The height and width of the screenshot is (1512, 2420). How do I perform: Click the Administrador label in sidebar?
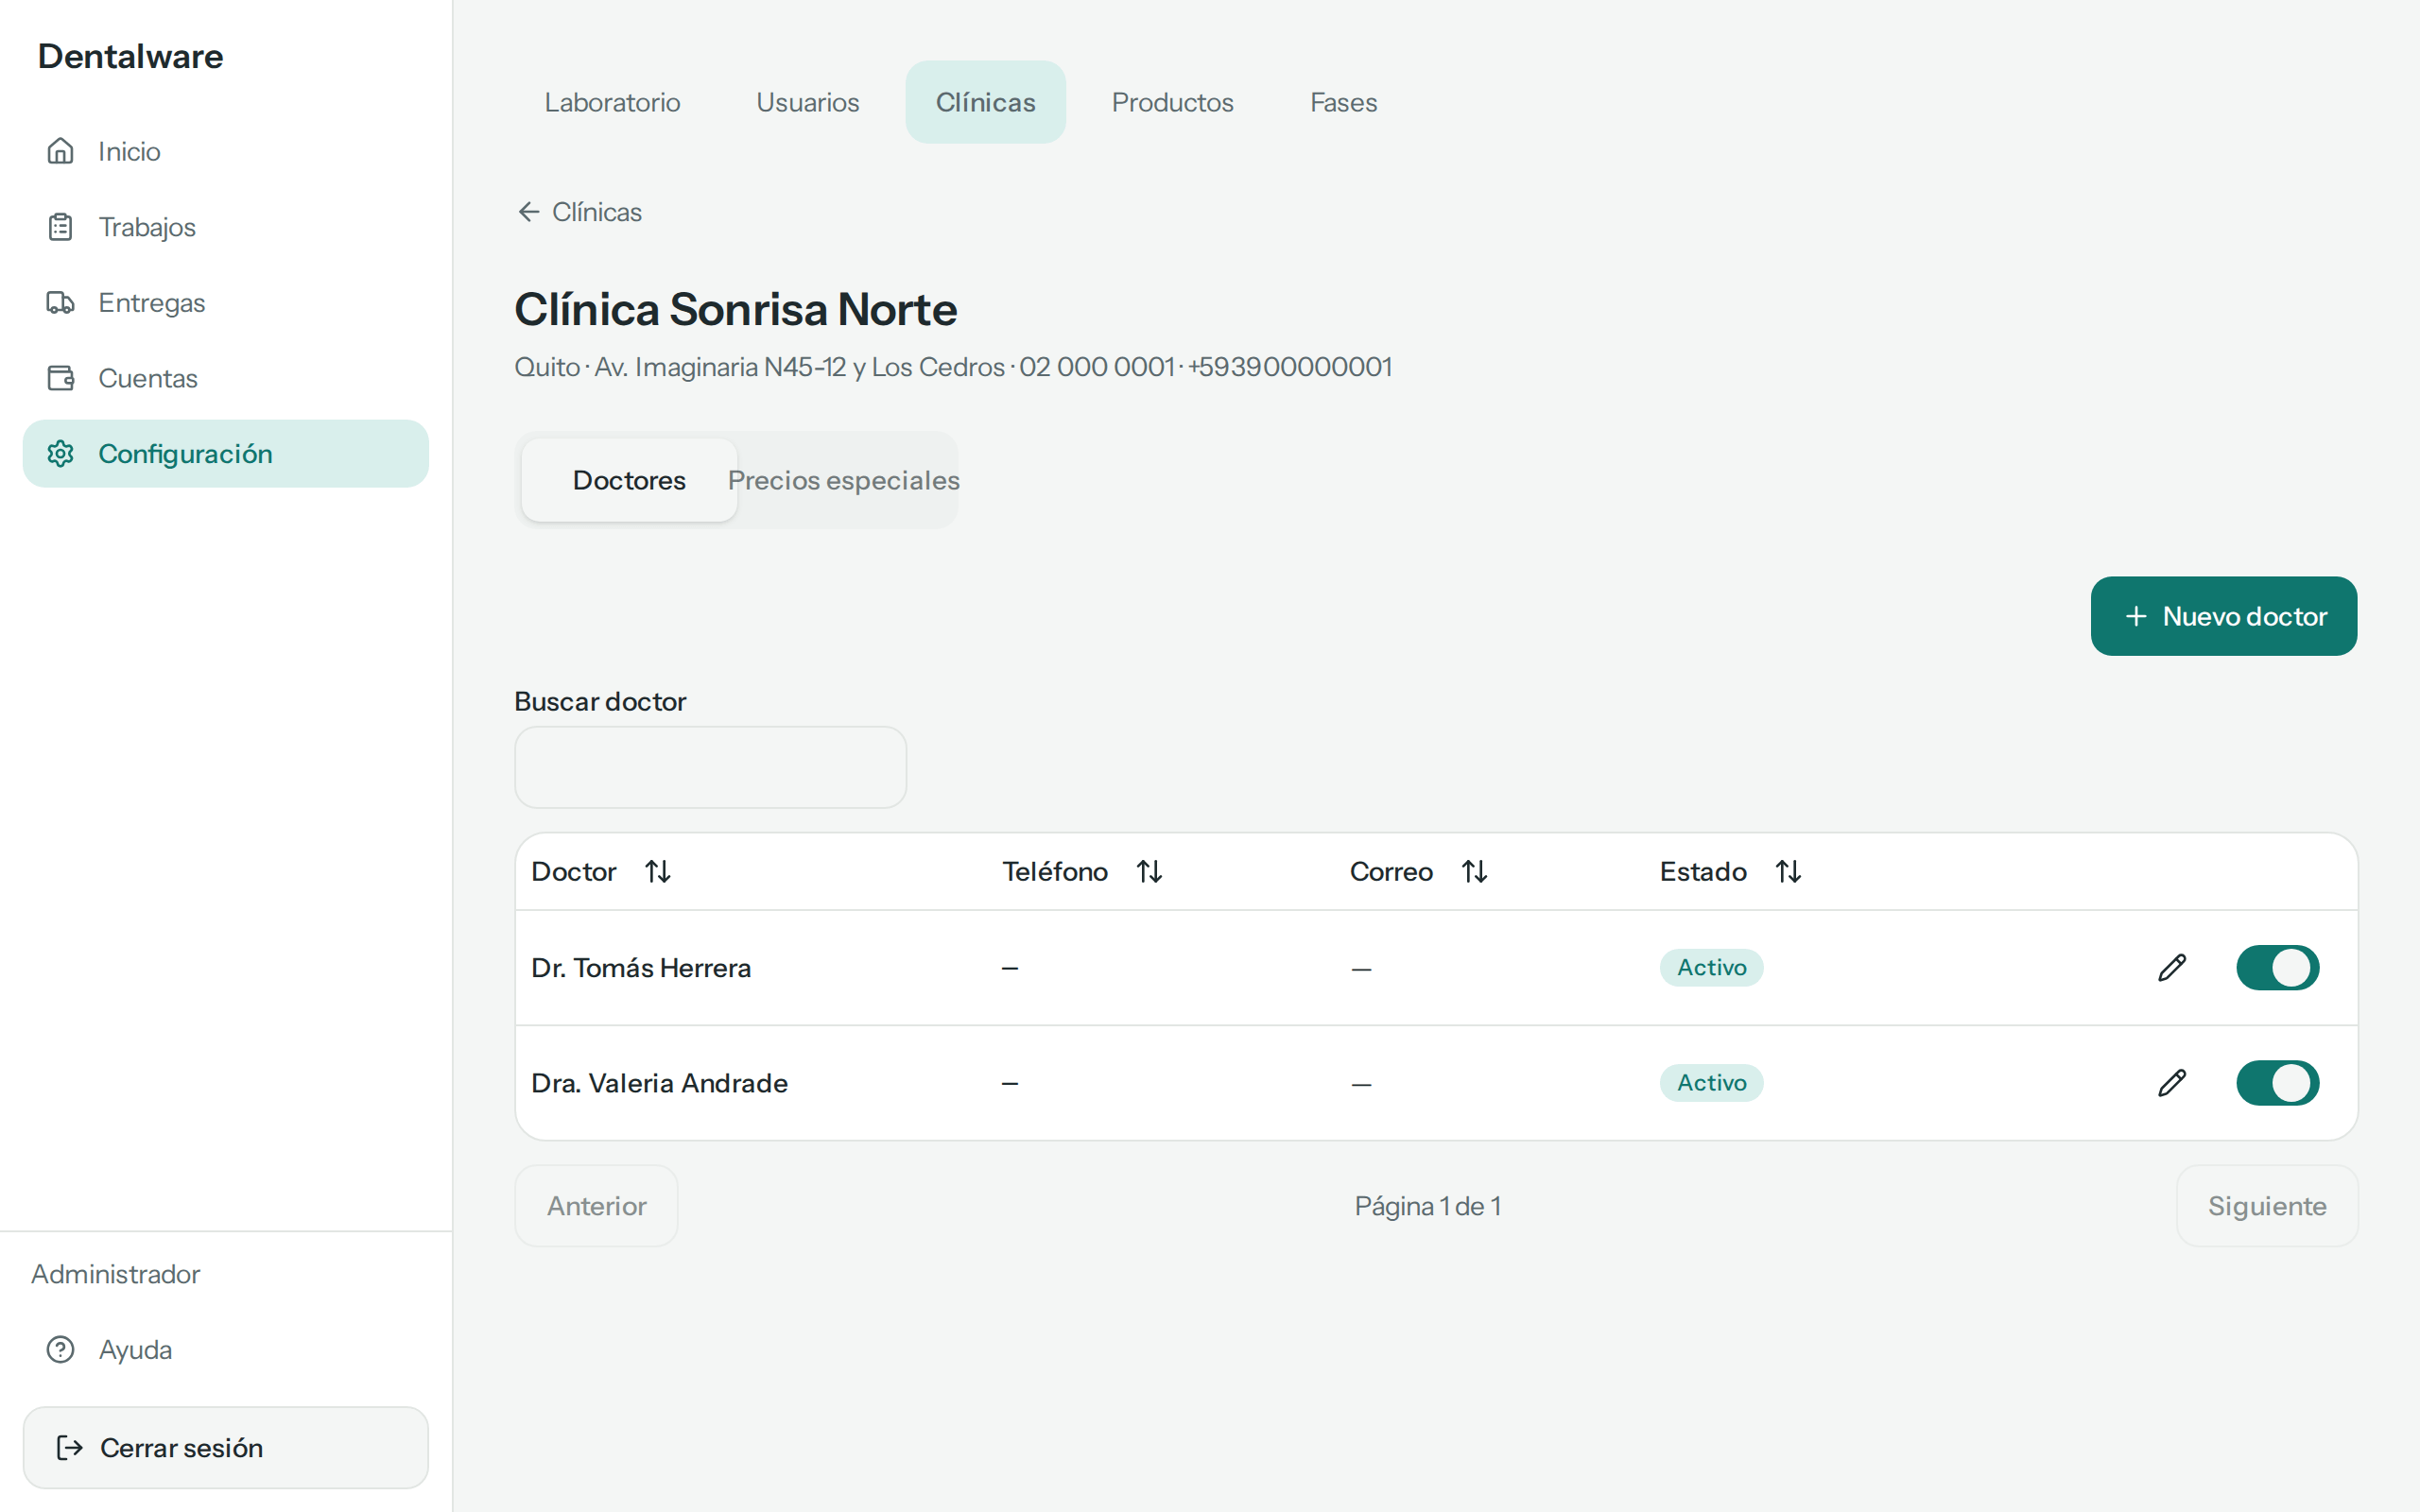(x=115, y=1274)
